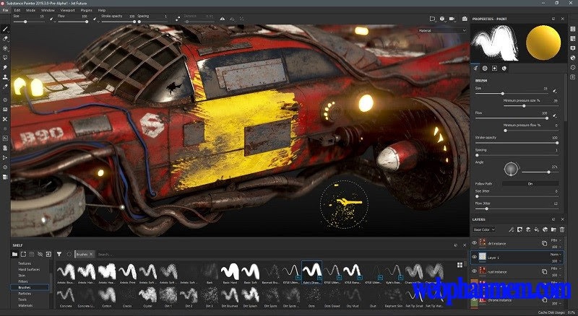The height and width of the screenshot is (316, 578).
Task: Remove the Brushes filter tag in shelf
Action: [x=91, y=254]
